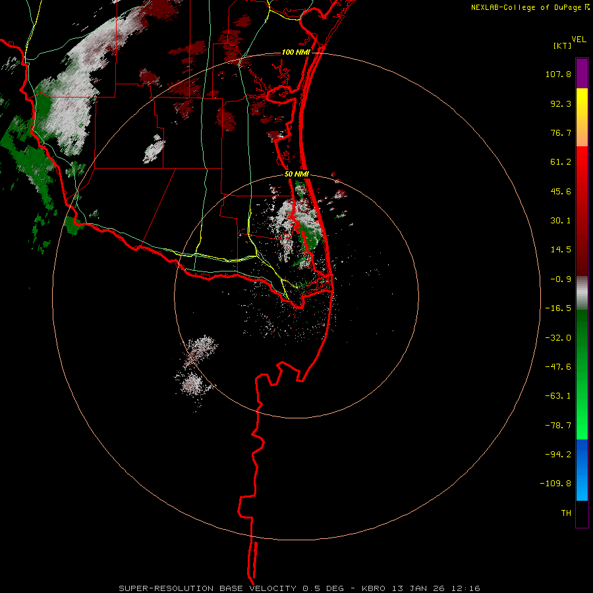Click the 30.1 velocity scale value
This screenshot has width=593, height=593.
click(x=561, y=221)
